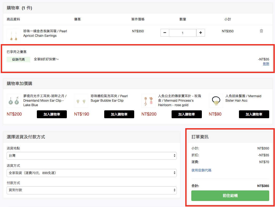This screenshot has width=275, height=207.
Task: Add Mermaid Sister Hair Acc to cart
Action: coord(254,114)
